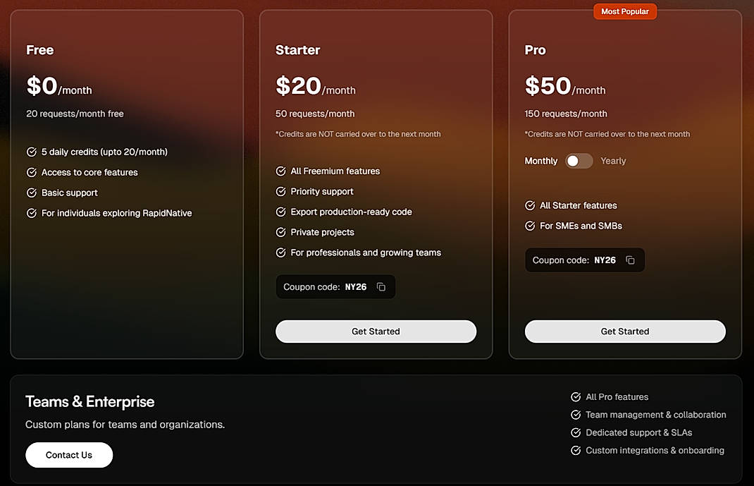The width and height of the screenshot is (754, 486).
Task: Click the checkmark beside Team management & collaboration
Action: coord(575,415)
